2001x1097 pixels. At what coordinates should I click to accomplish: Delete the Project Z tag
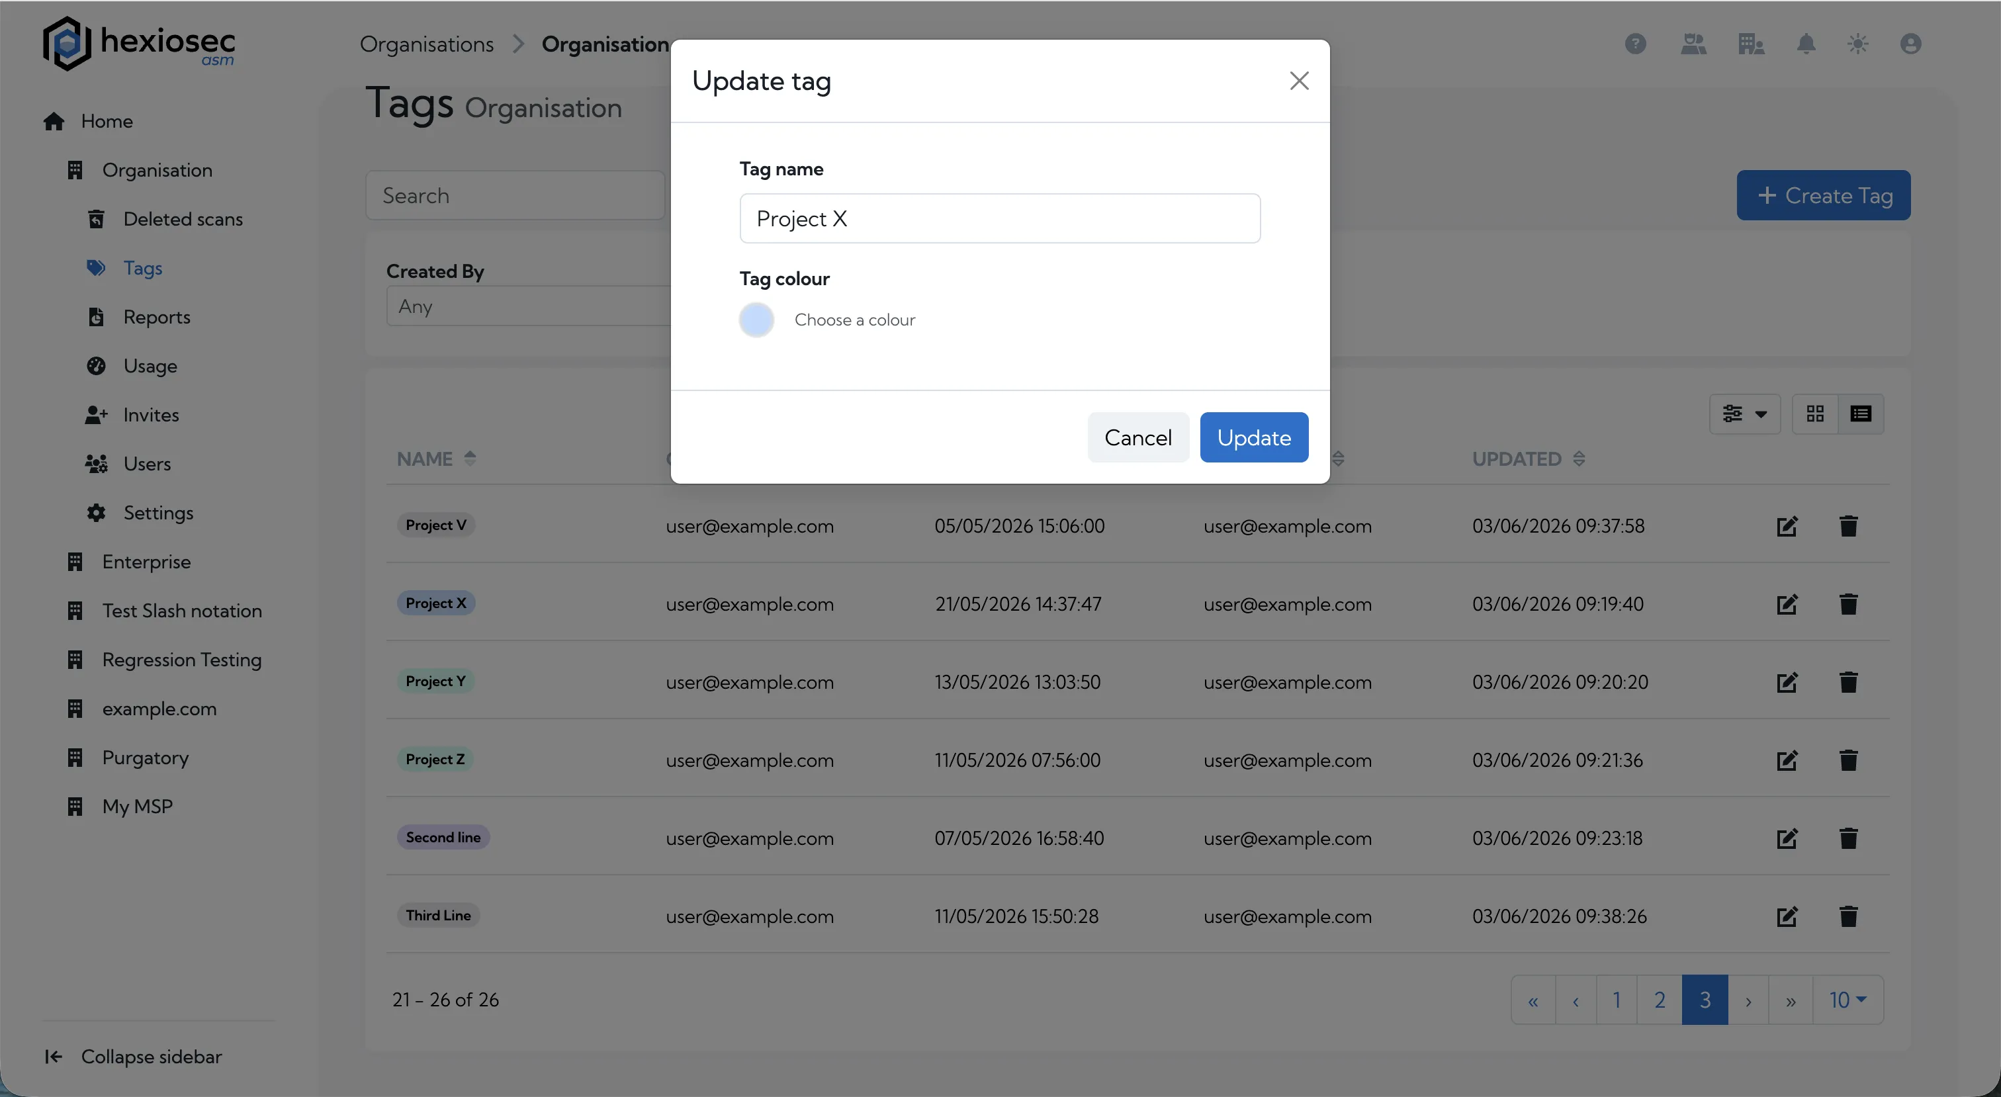point(1848,760)
